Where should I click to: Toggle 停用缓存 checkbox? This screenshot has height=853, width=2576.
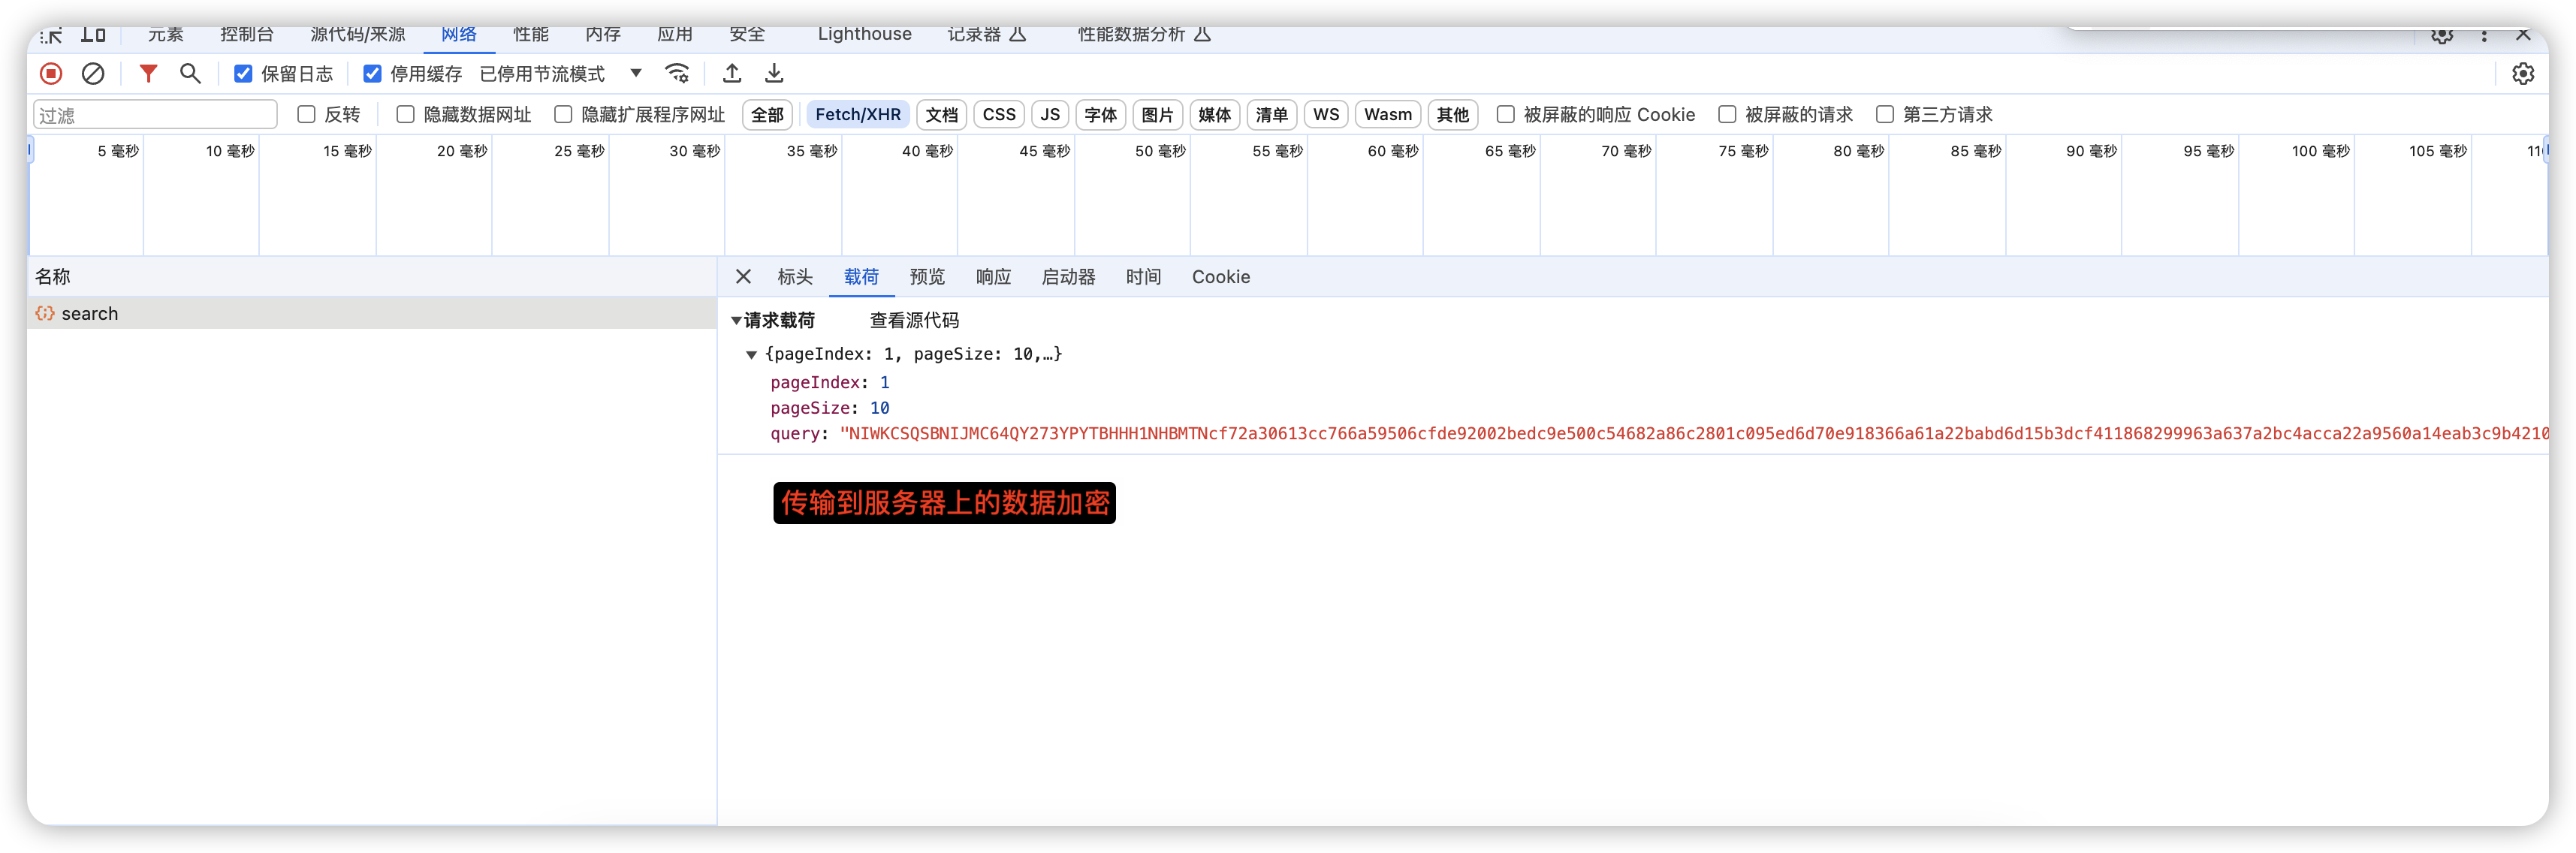(372, 74)
